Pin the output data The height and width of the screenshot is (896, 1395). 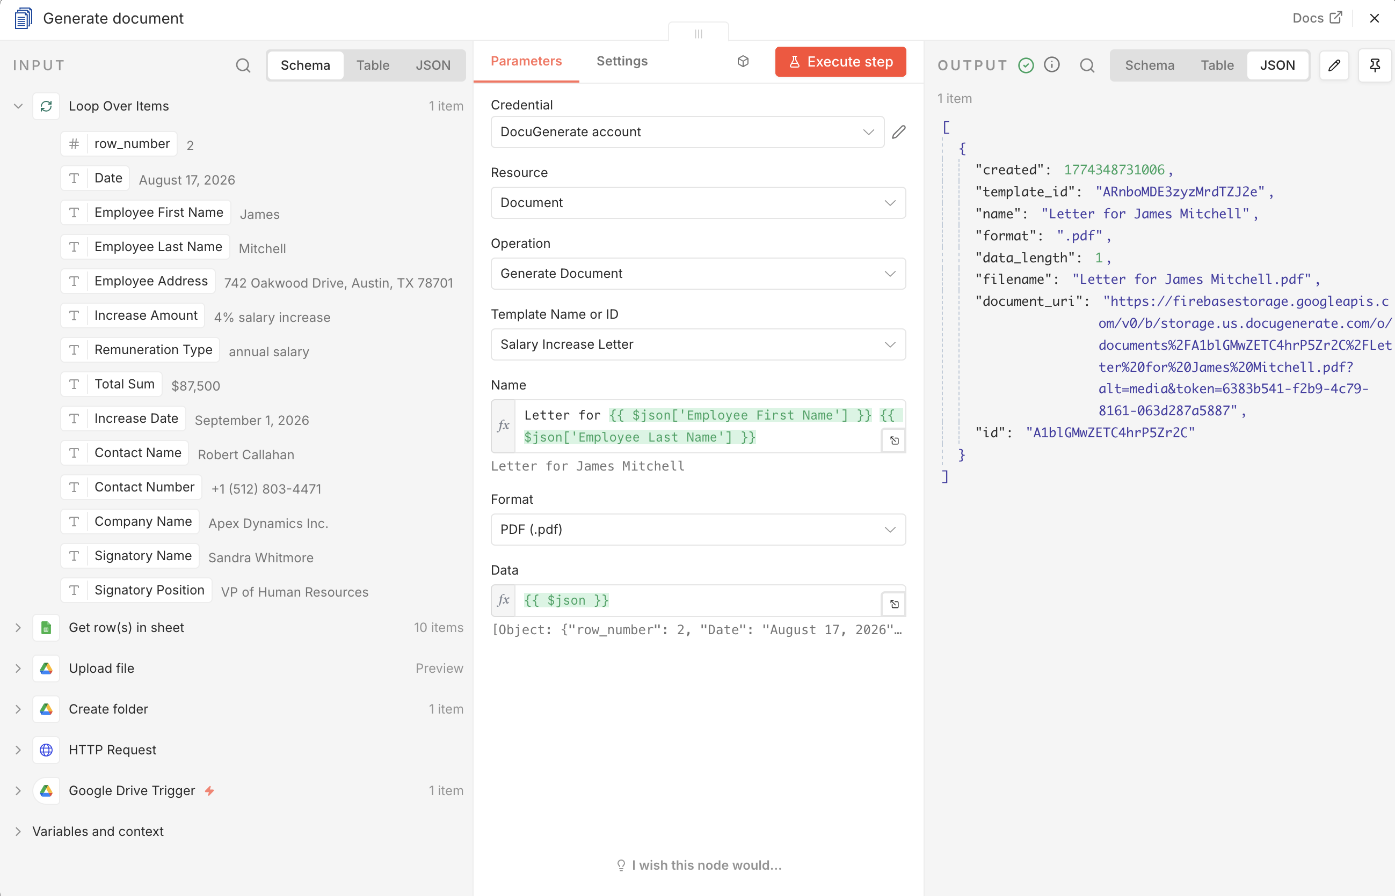click(1375, 65)
